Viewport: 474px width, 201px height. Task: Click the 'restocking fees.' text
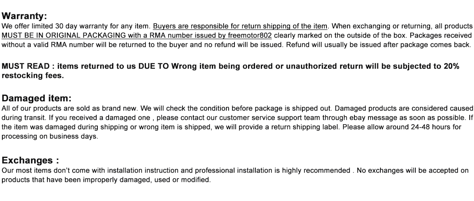(x=33, y=76)
